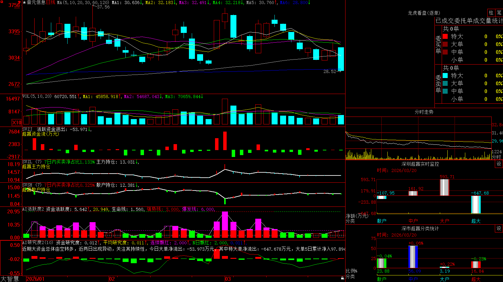The height and width of the screenshot is (282, 503).
Task: Click the 散户 label in 深圳超赢实时监控
Action: 382,221
